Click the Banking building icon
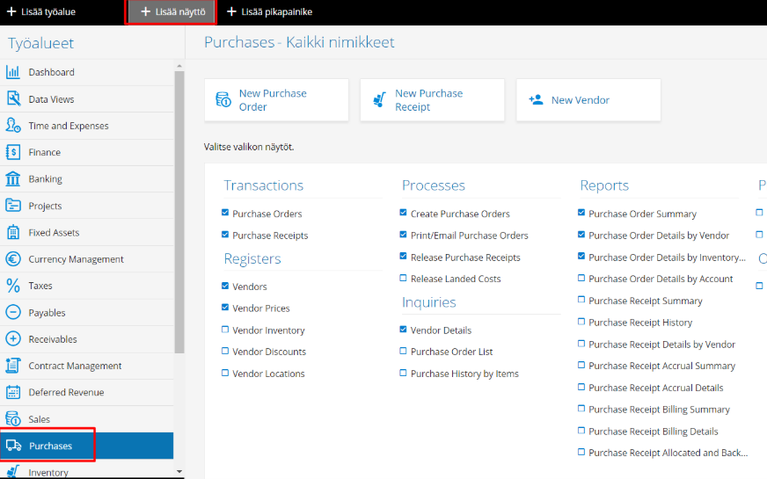 [x=12, y=179]
